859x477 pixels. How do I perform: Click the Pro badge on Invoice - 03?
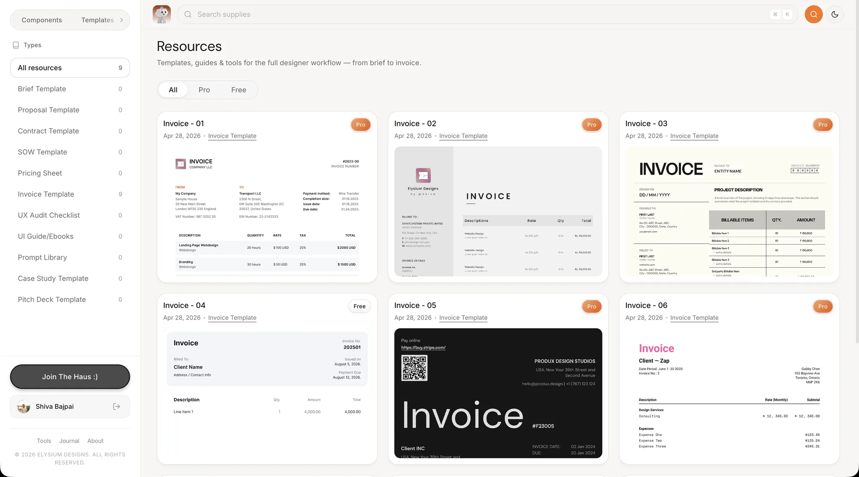coord(823,125)
